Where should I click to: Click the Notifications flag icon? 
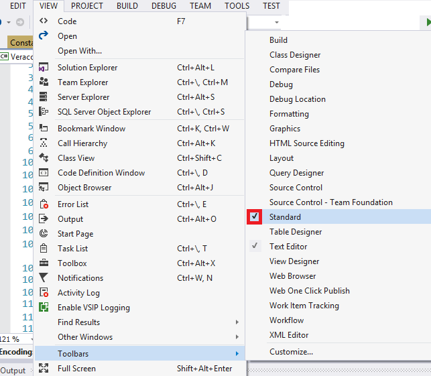point(44,277)
